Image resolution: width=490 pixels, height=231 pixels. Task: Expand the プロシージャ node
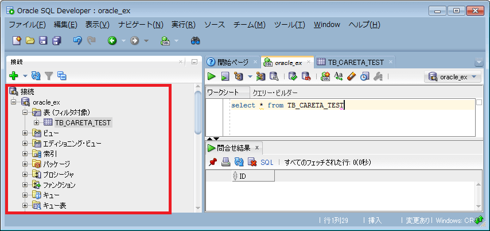click(25, 174)
